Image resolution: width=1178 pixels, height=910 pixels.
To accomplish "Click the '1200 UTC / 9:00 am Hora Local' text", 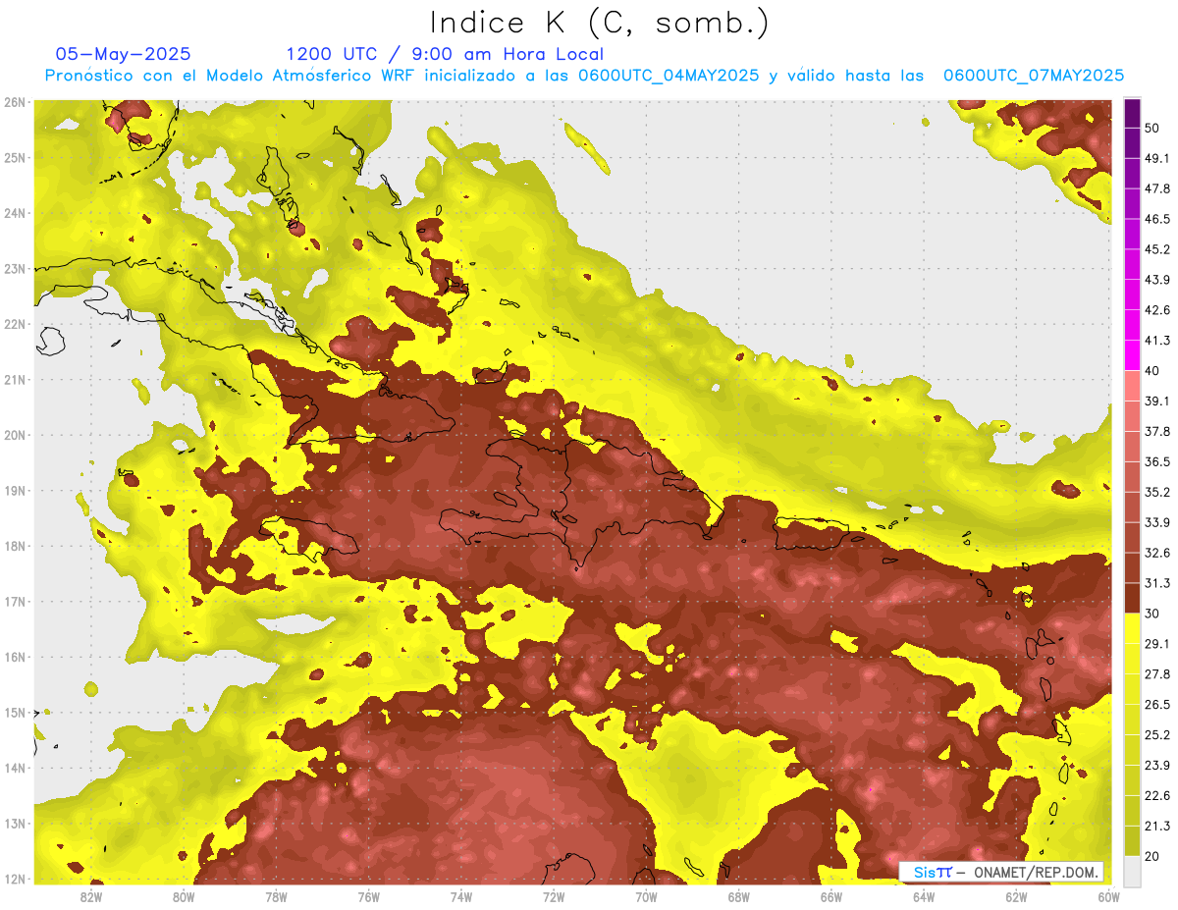I will tap(445, 54).
